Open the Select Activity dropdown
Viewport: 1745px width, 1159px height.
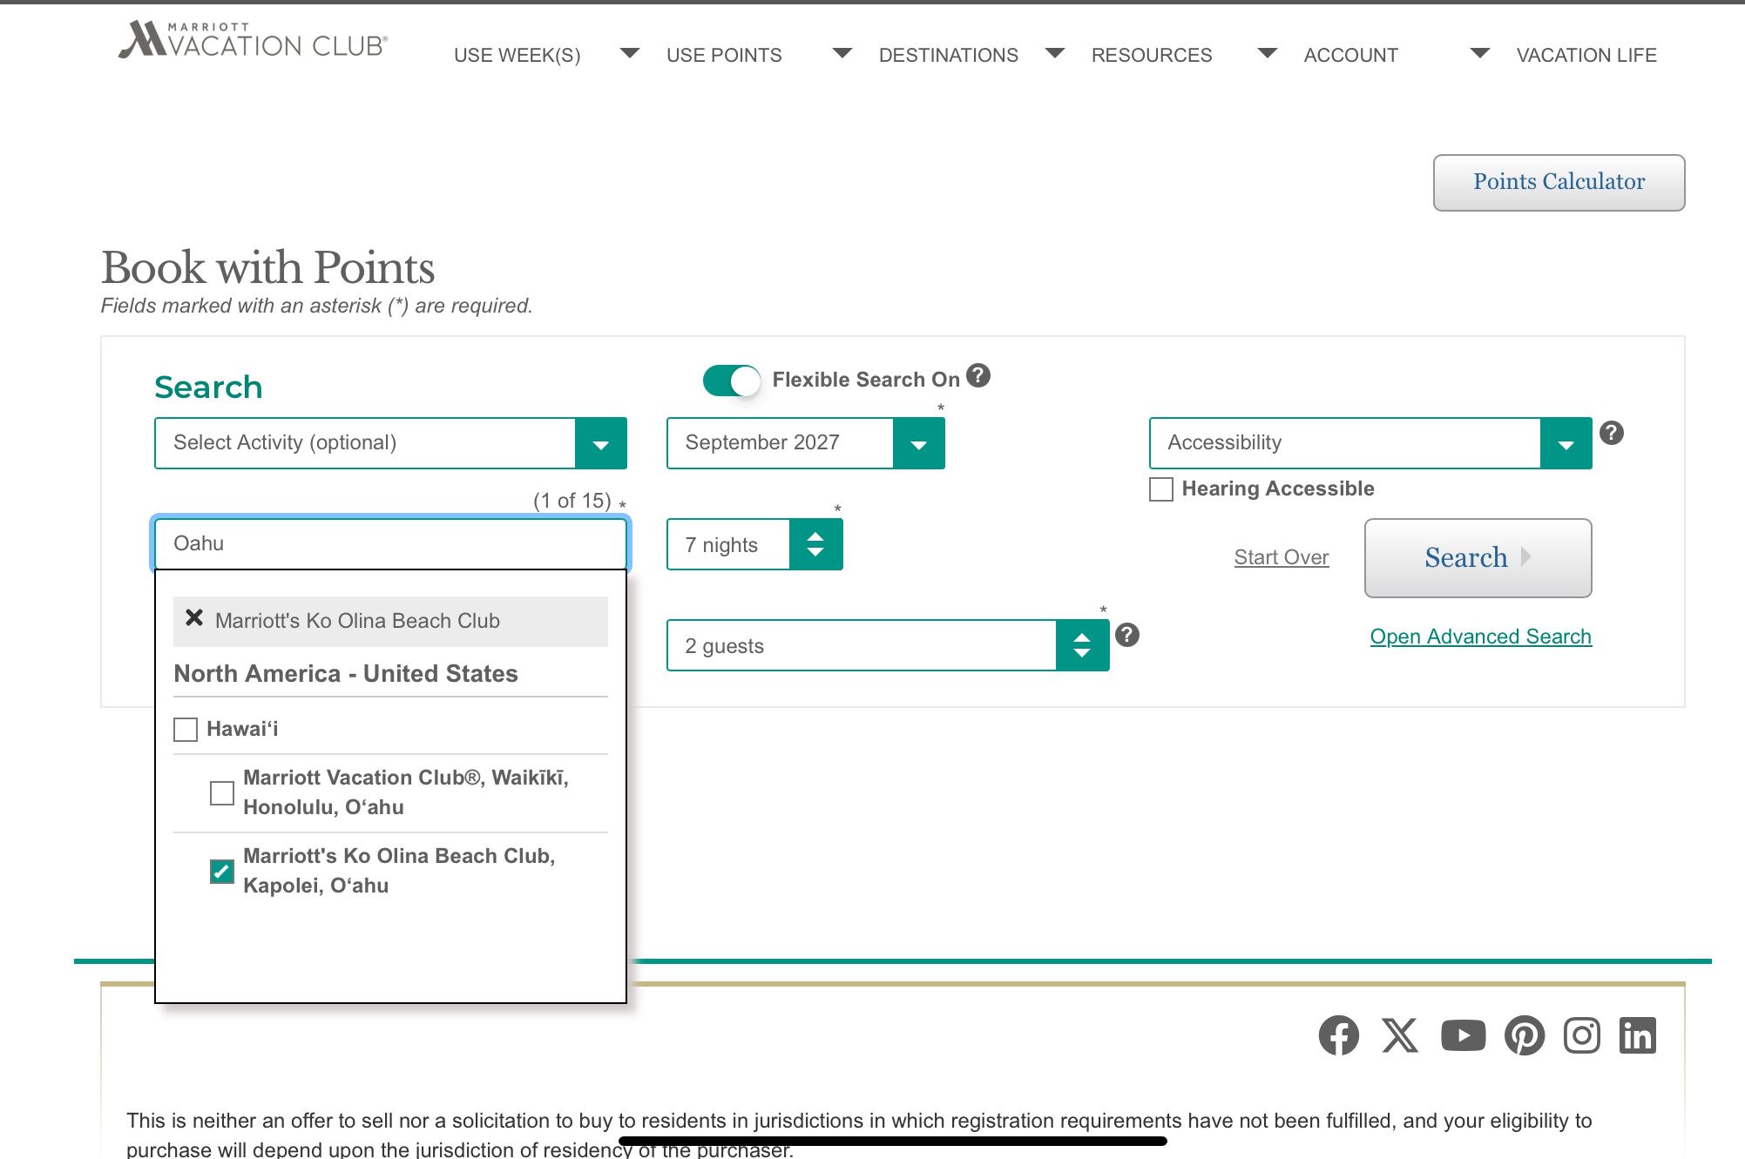pyautogui.click(x=390, y=443)
